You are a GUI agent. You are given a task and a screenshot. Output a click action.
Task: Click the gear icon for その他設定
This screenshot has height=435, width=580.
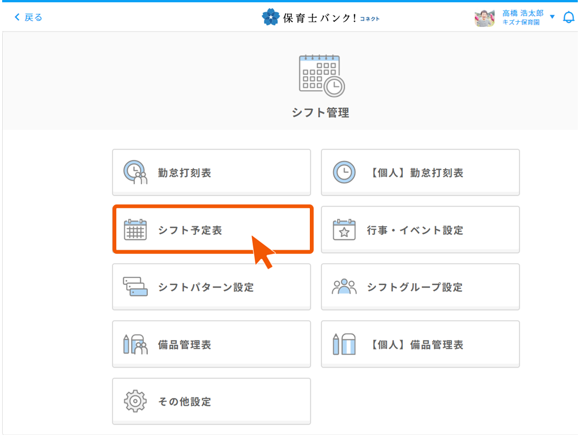click(135, 402)
